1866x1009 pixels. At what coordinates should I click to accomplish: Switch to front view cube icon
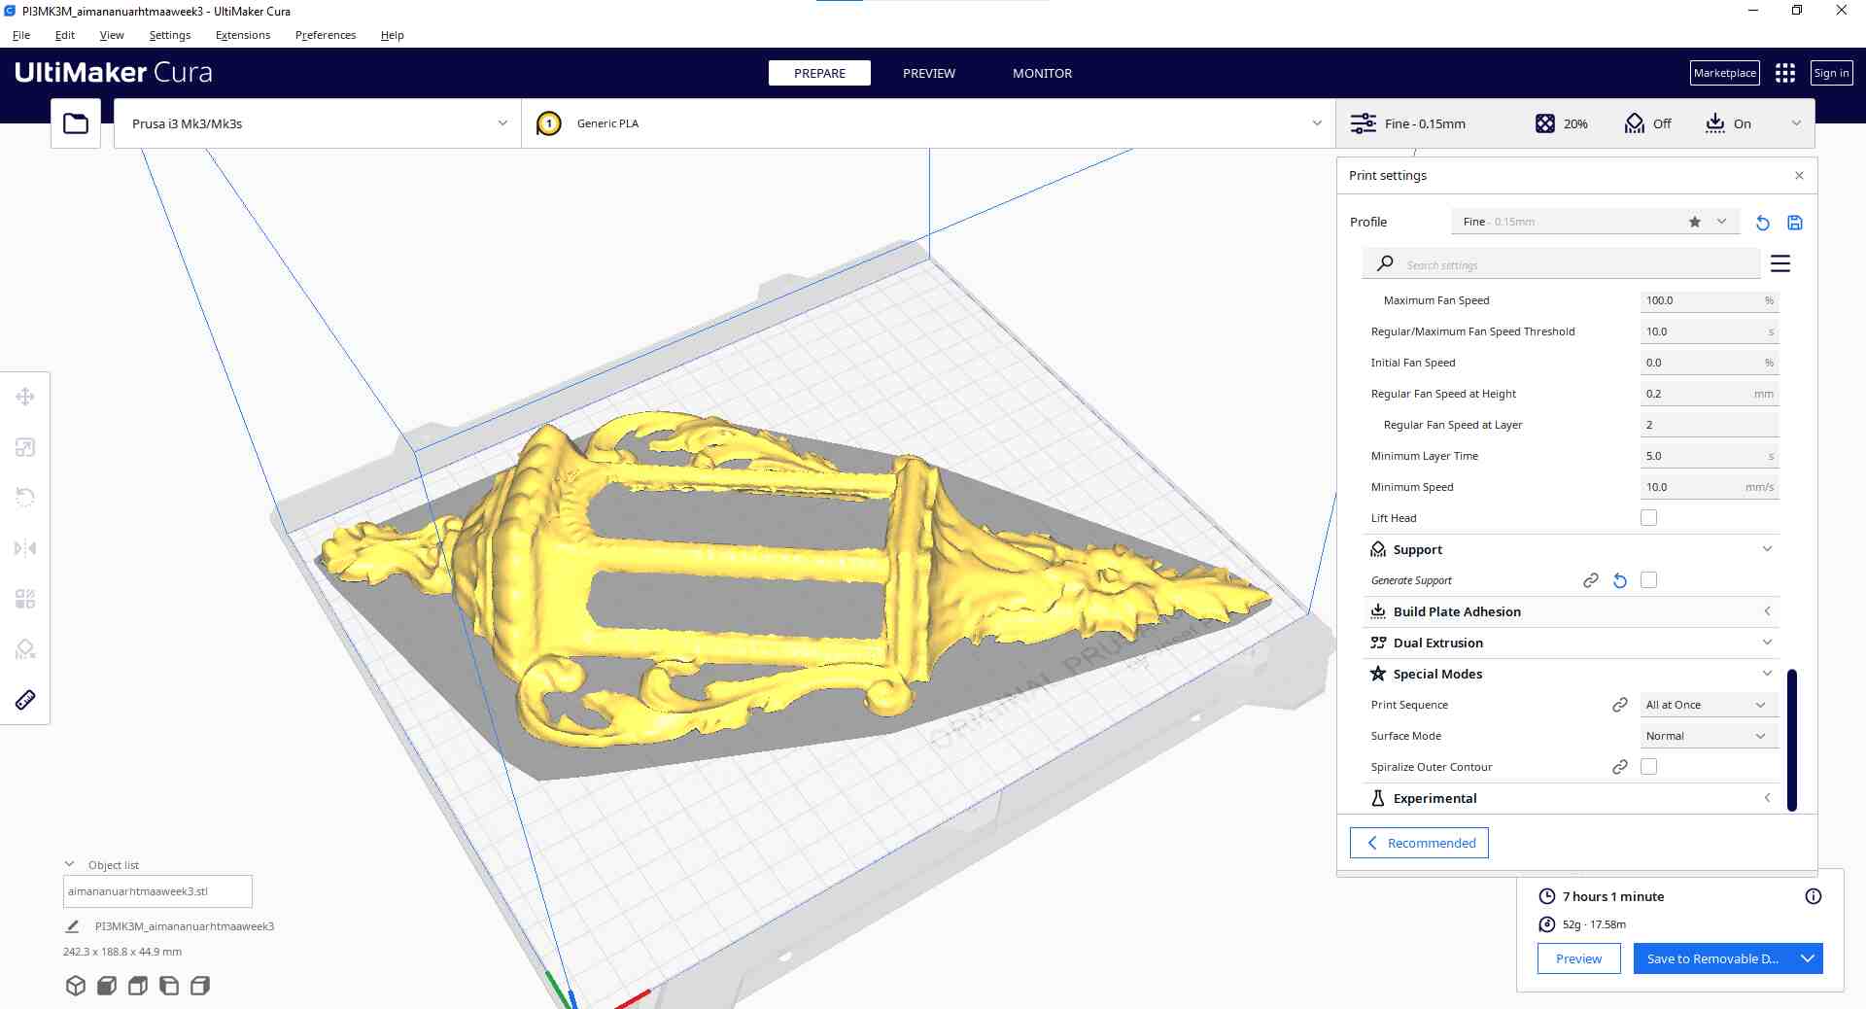[x=107, y=986]
